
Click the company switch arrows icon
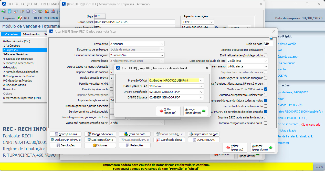coord(20,18)
